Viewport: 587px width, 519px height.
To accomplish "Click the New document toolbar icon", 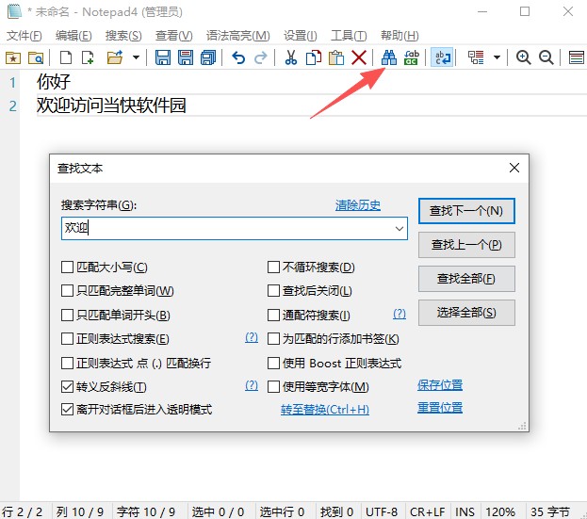I will click(x=65, y=57).
